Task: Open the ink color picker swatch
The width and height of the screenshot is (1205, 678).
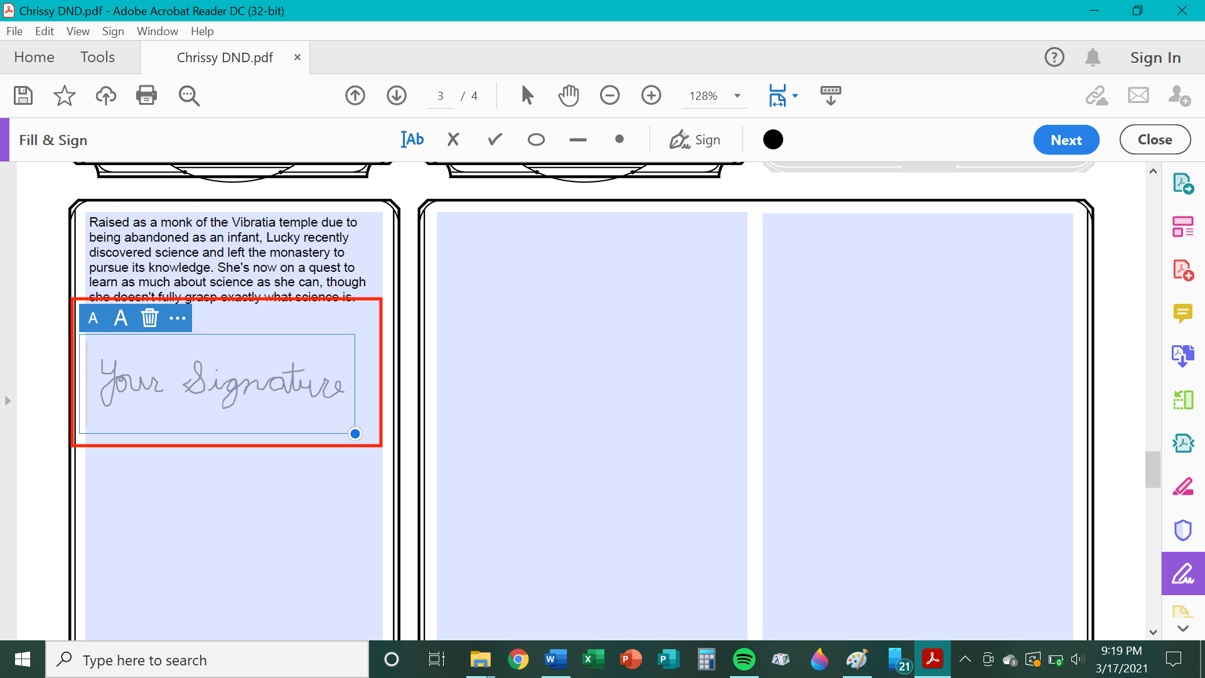Action: (773, 139)
